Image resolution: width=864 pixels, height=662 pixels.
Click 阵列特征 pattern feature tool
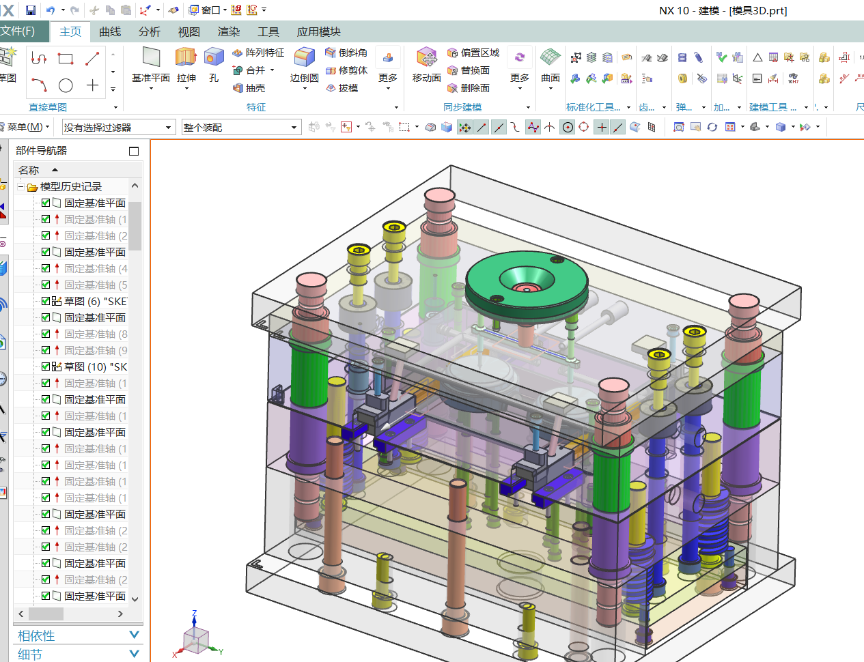258,53
